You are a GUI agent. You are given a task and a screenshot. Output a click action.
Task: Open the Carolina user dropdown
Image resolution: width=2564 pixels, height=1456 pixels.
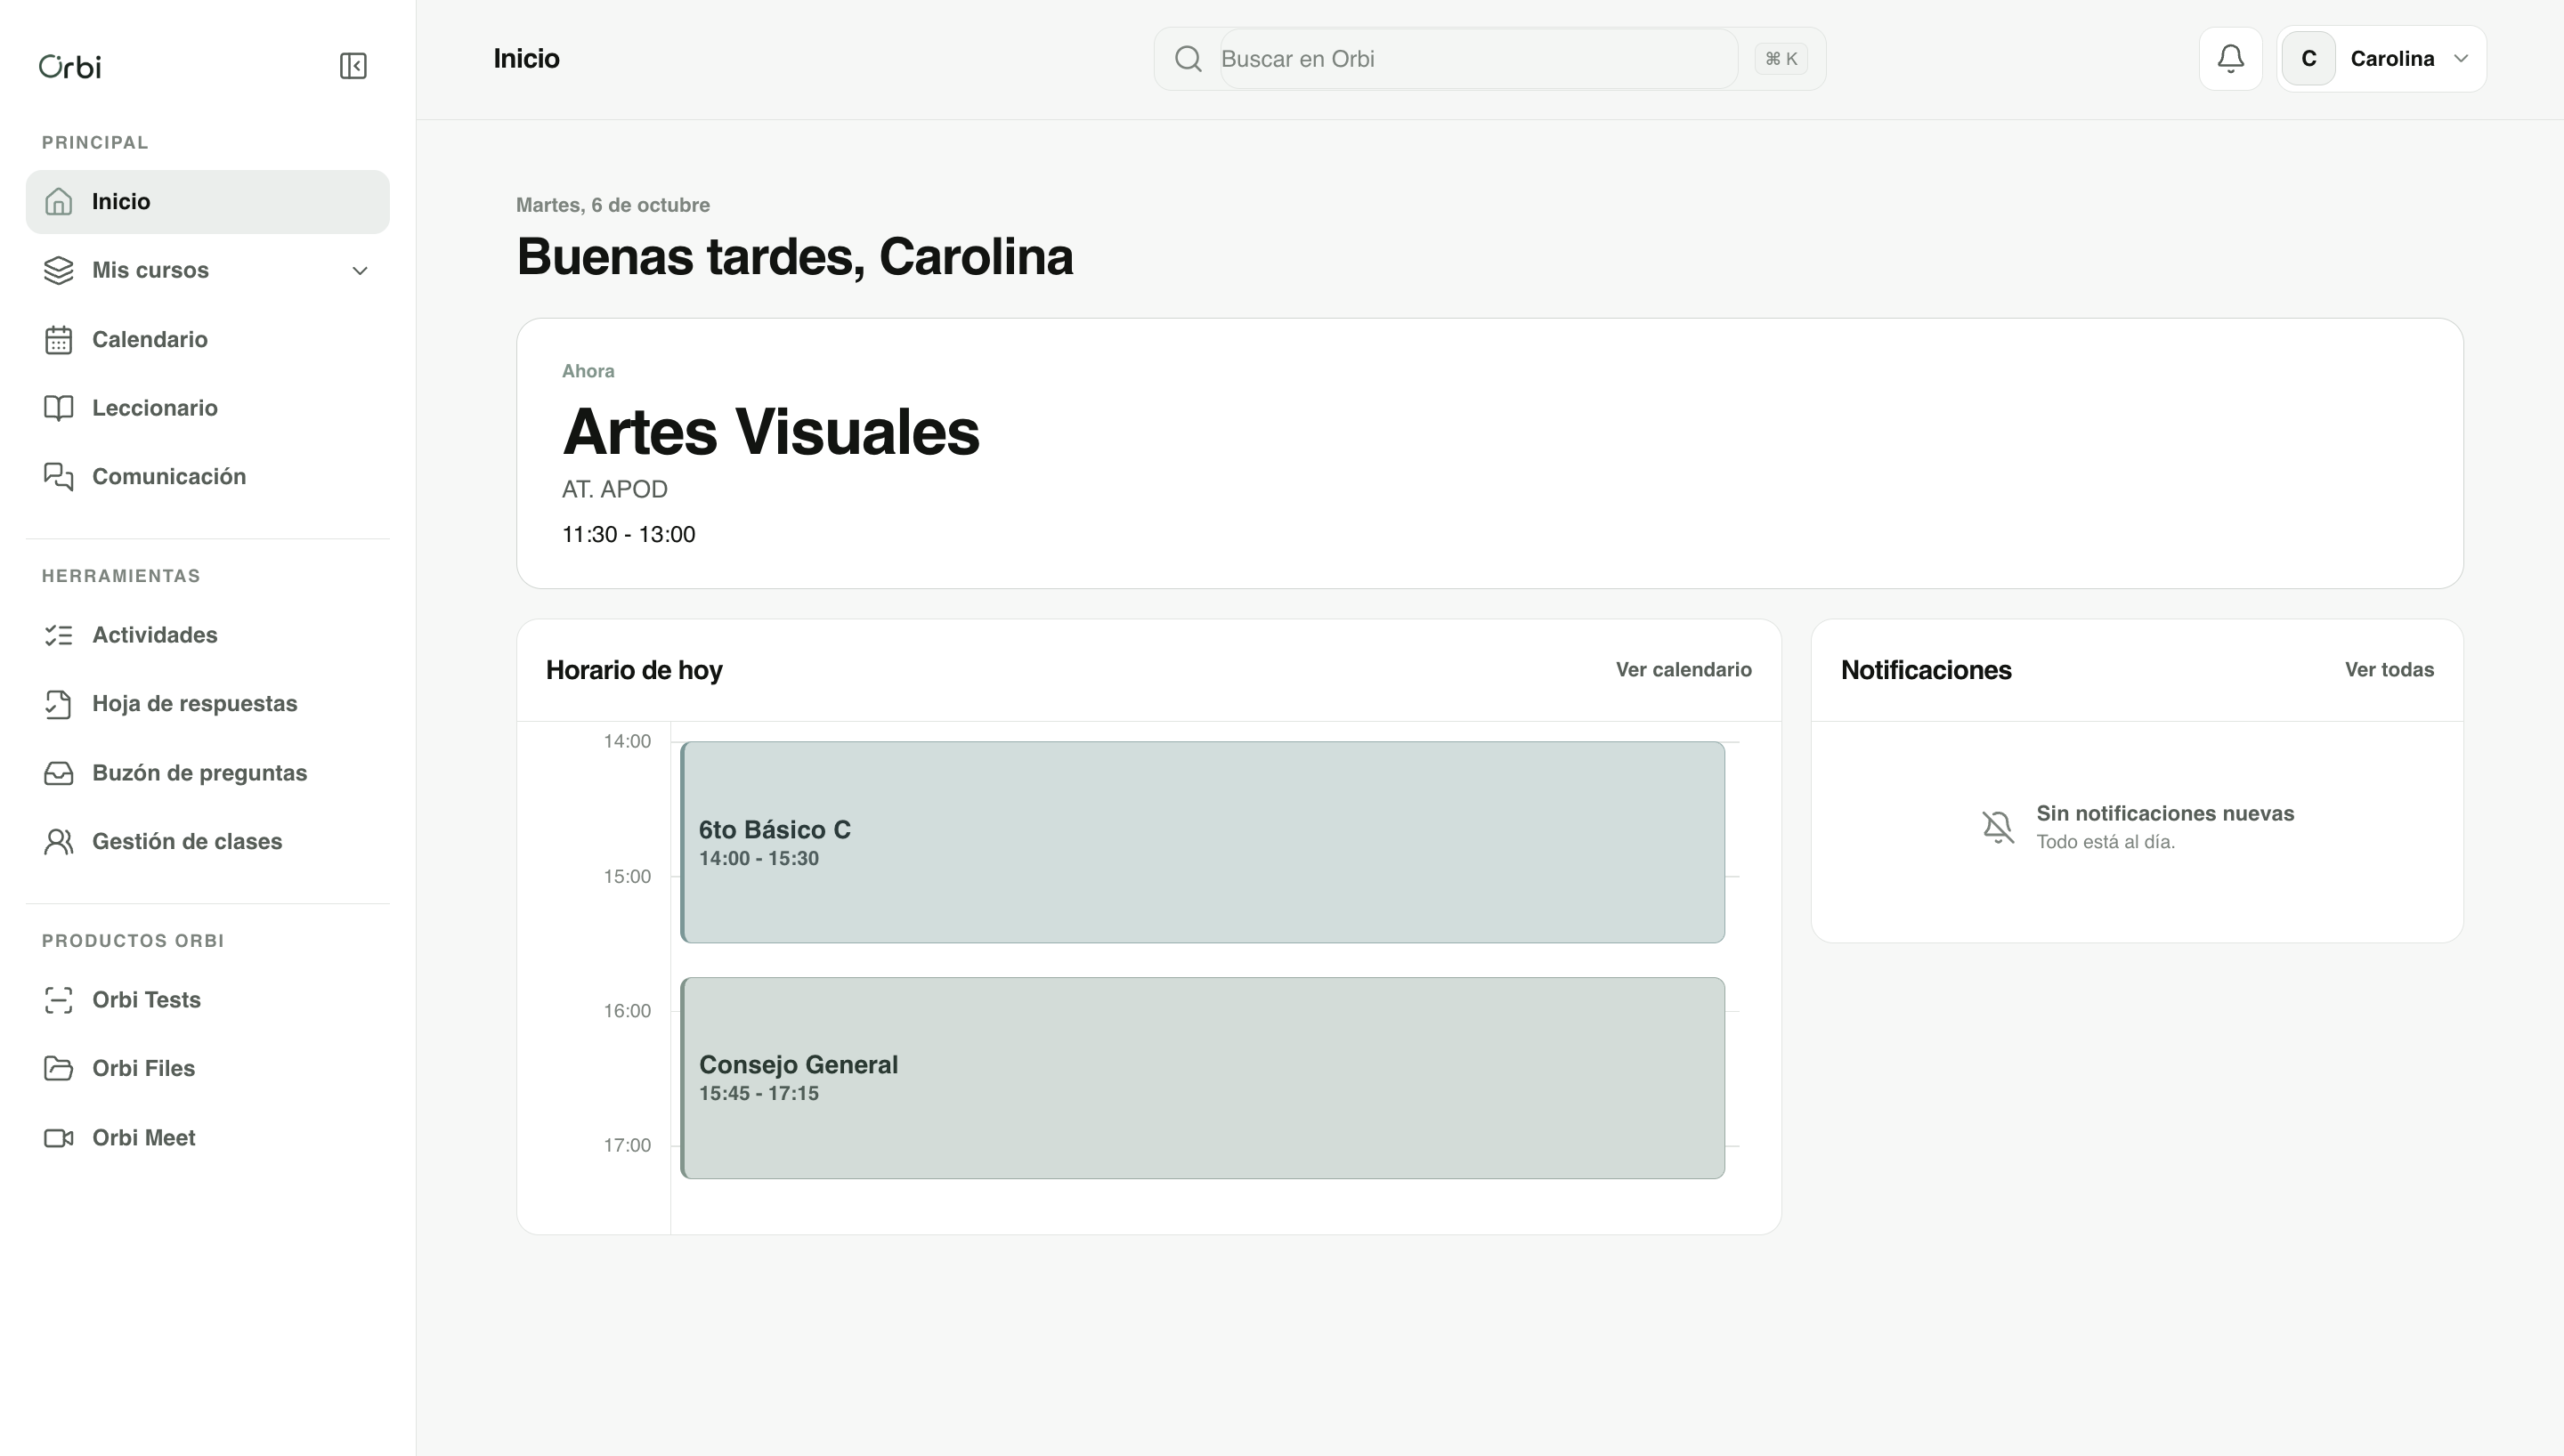(x=2381, y=59)
